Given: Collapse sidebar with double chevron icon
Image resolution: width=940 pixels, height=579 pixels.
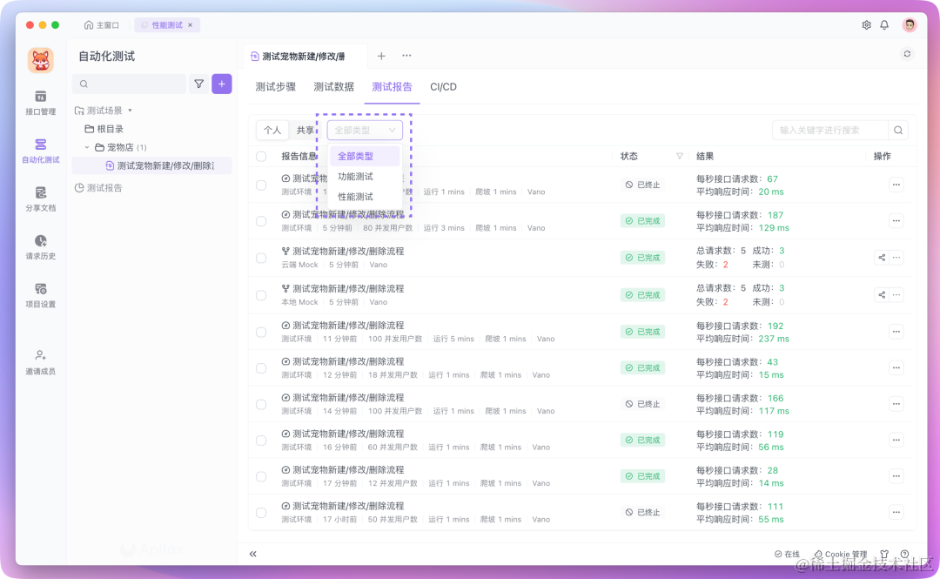Looking at the screenshot, I should point(253,554).
